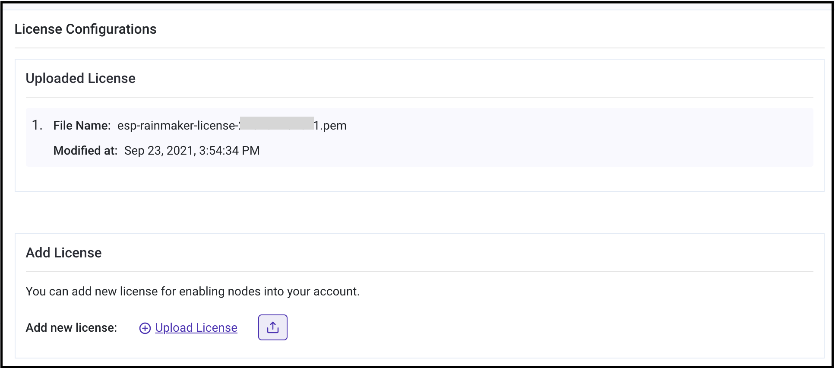Click the 1.pem ending of the file name
This screenshot has height=368, width=835.
[330, 126]
